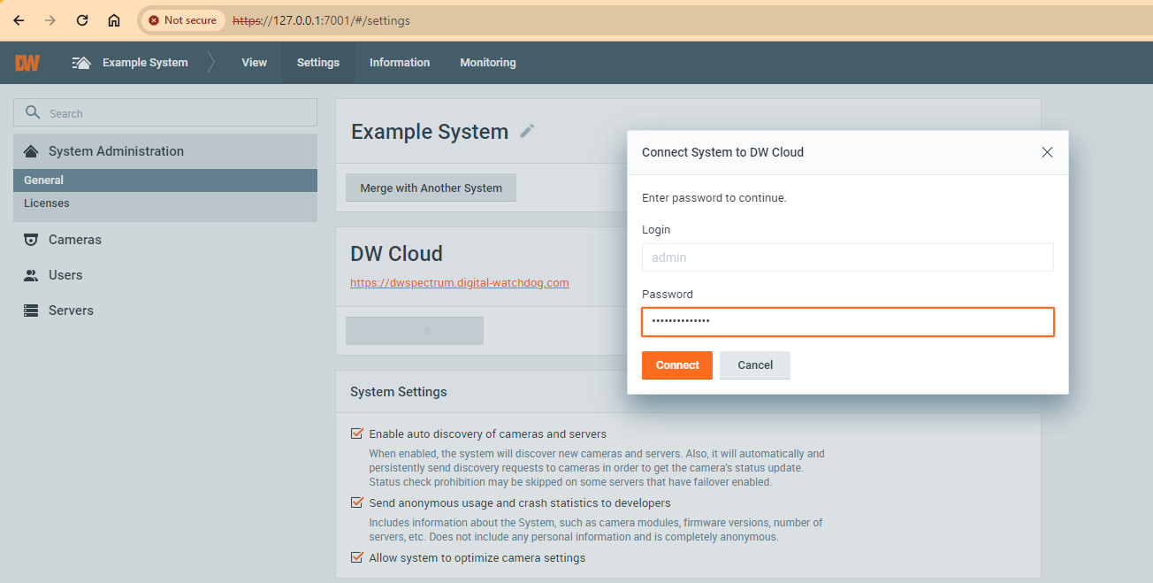Click the pencil icon to rename system

click(527, 131)
